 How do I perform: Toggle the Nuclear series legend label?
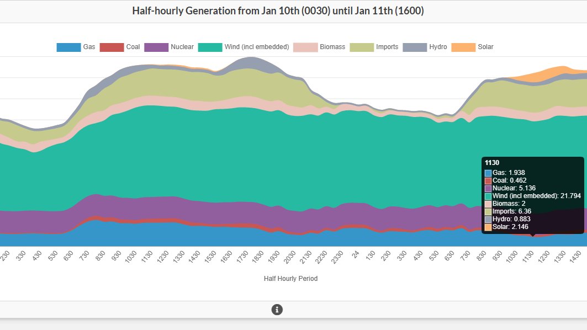[182, 47]
